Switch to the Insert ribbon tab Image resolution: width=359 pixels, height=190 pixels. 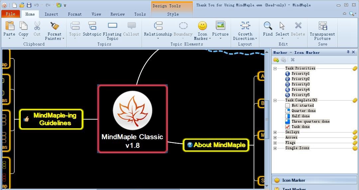pyautogui.click(x=51, y=14)
